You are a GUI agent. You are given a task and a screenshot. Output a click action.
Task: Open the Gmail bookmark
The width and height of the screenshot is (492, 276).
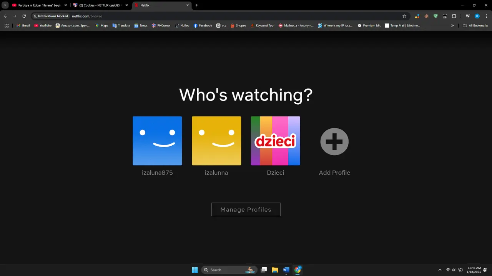click(x=23, y=26)
